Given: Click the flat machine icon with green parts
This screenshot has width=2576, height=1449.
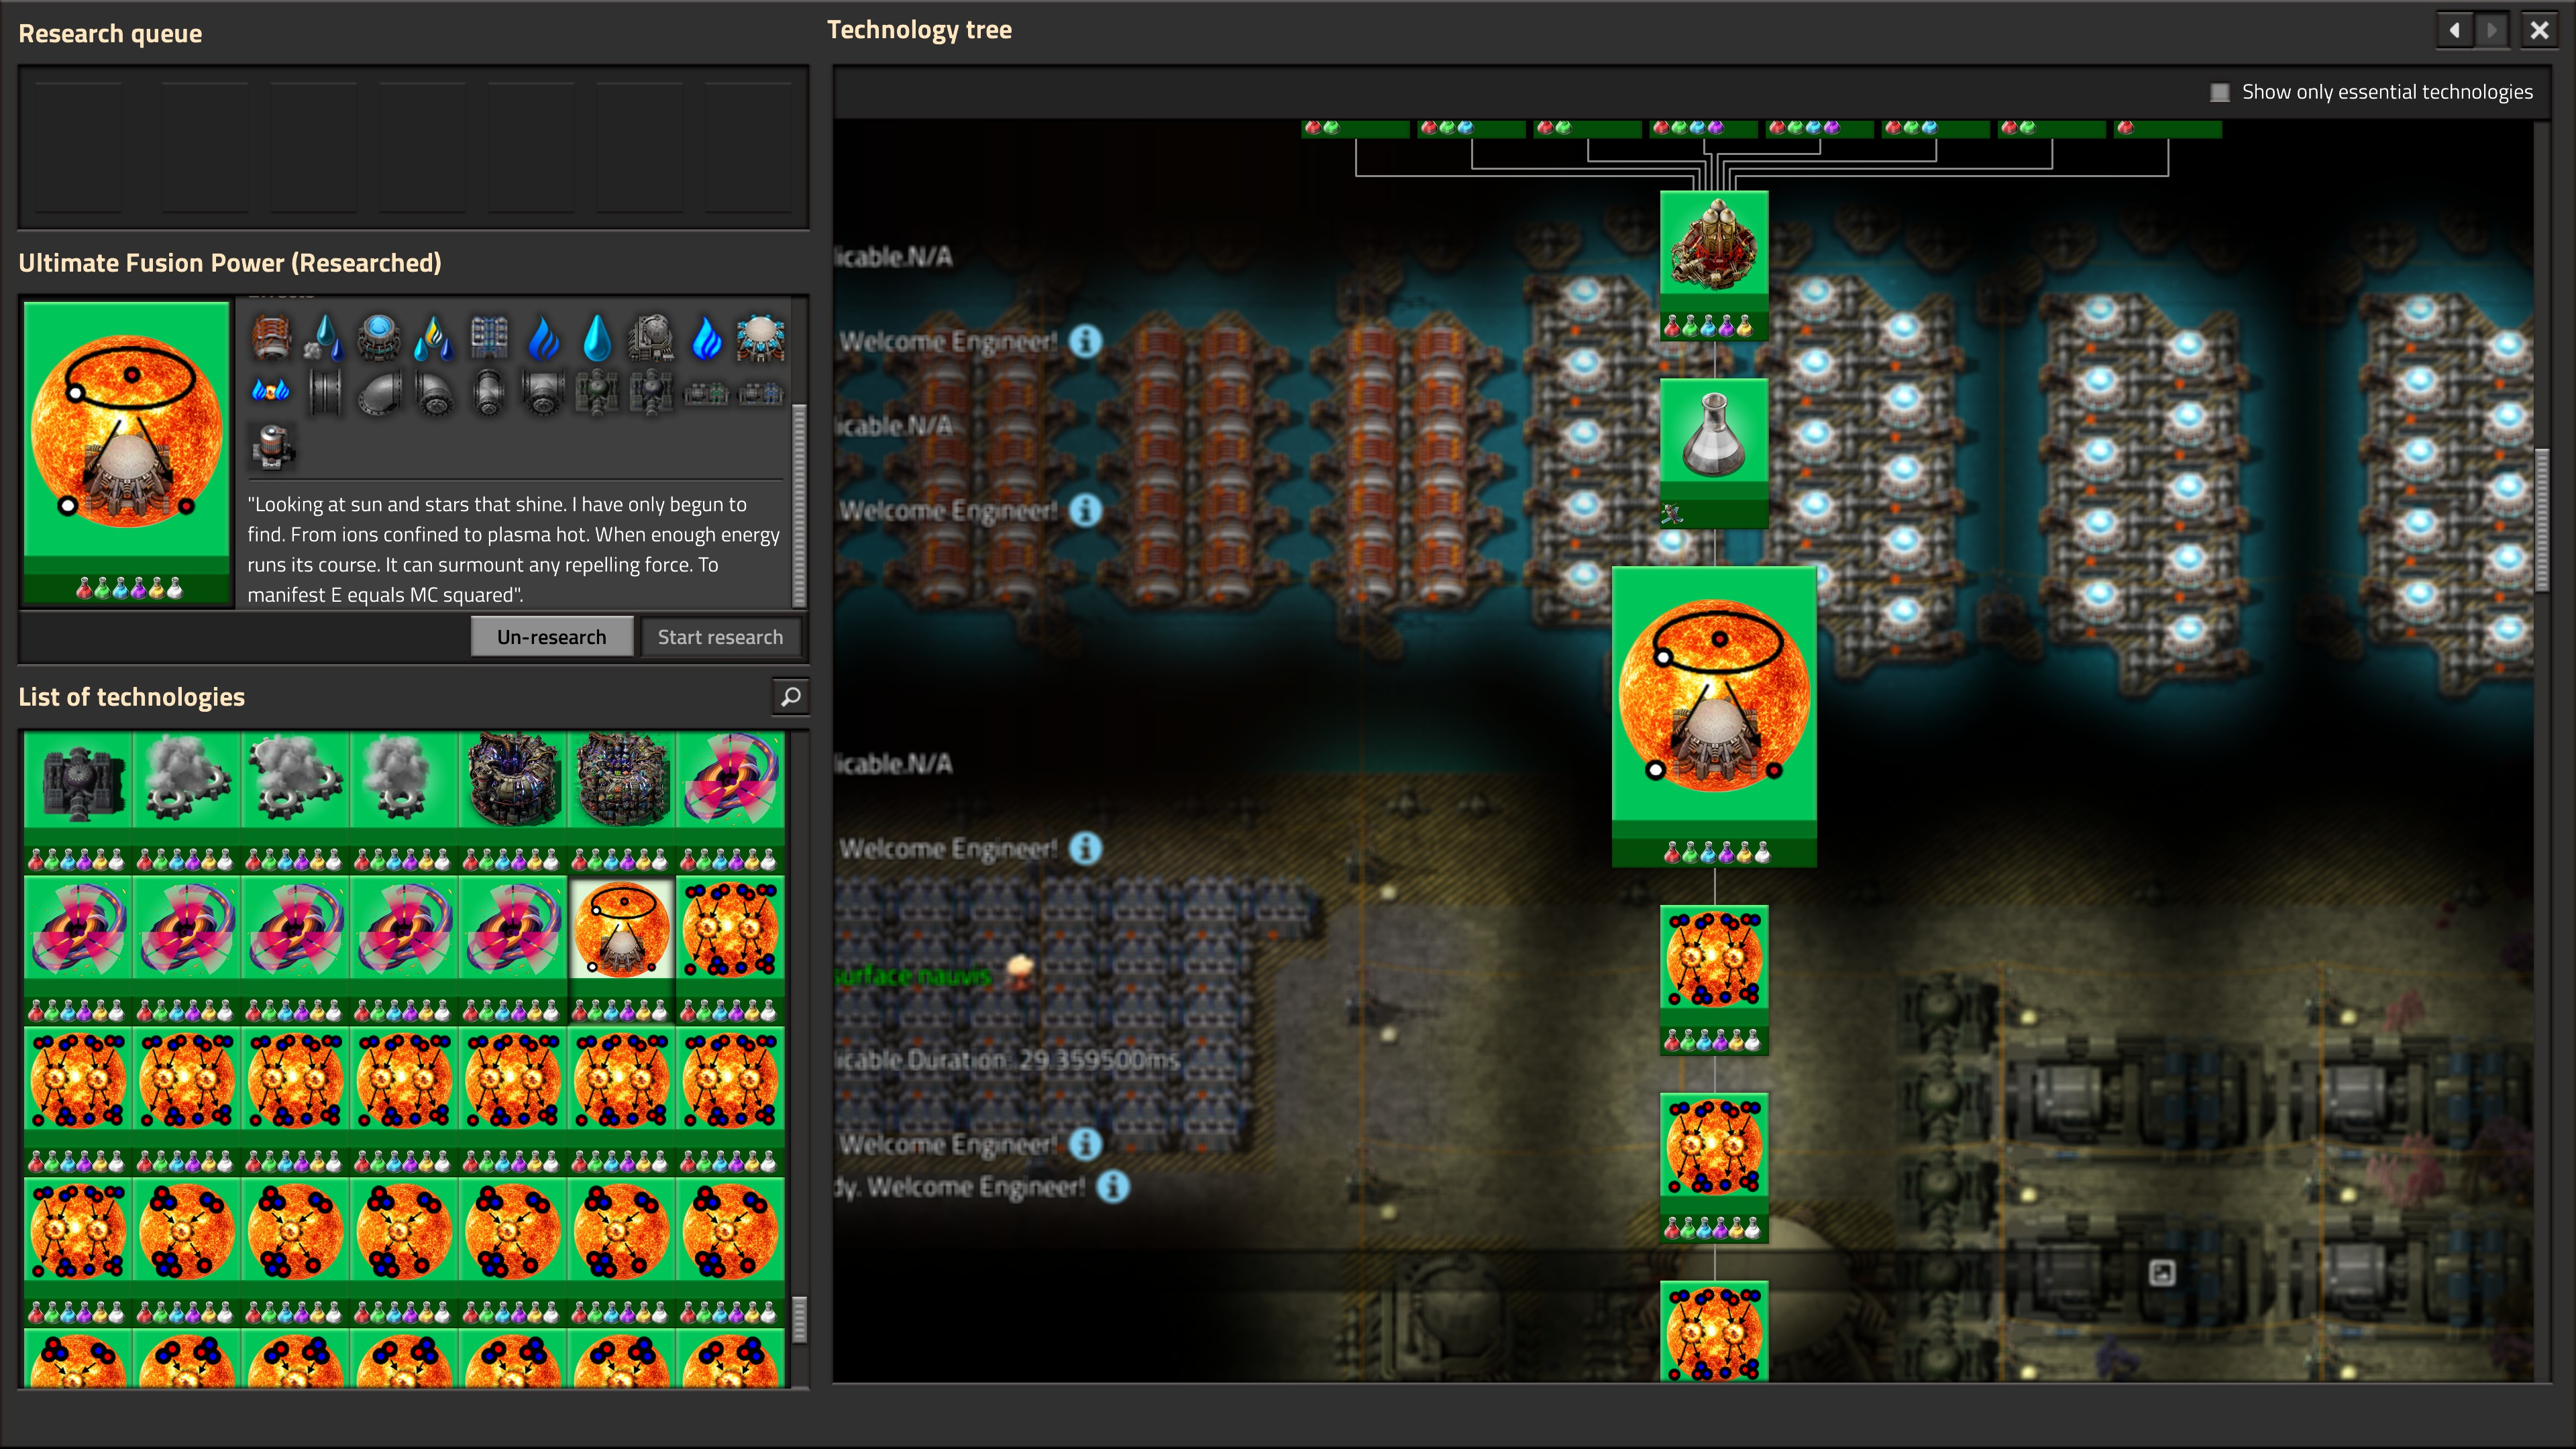Looking at the screenshot, I should point(706,392).
